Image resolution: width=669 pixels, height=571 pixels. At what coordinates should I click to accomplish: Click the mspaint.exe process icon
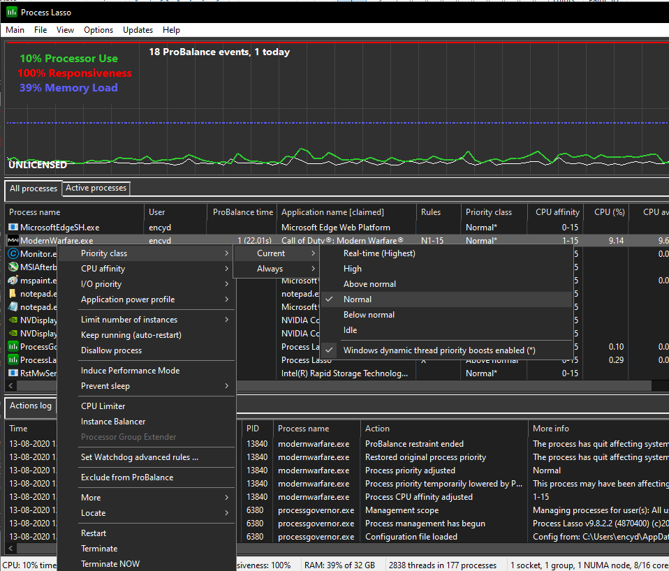point(13,280)
